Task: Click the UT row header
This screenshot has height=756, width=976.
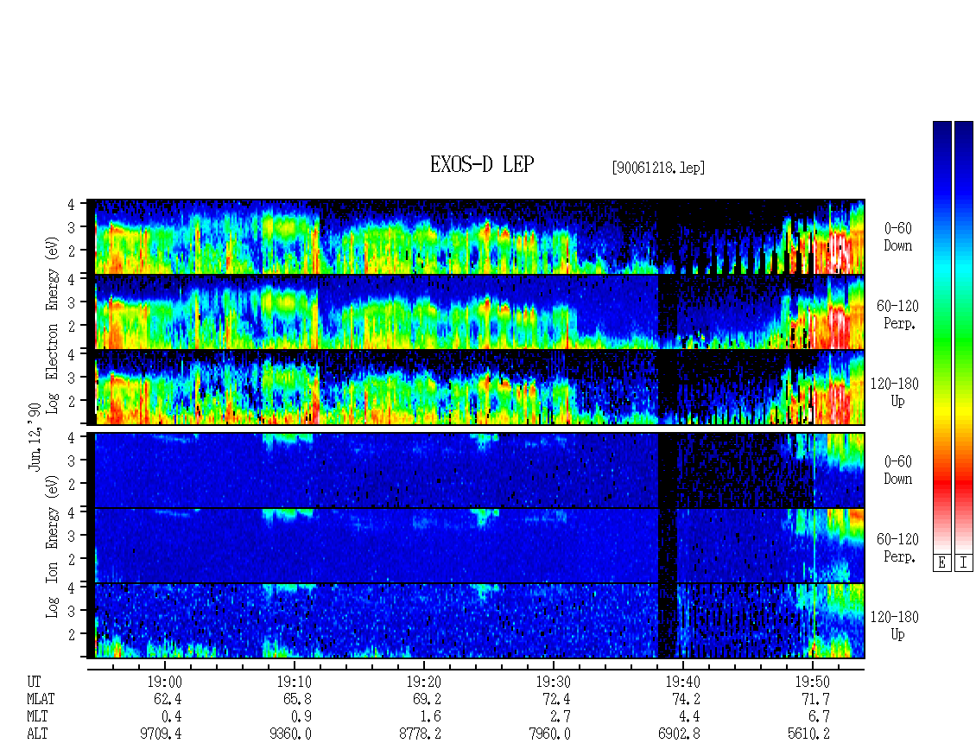Action: [x=35, y=682]
